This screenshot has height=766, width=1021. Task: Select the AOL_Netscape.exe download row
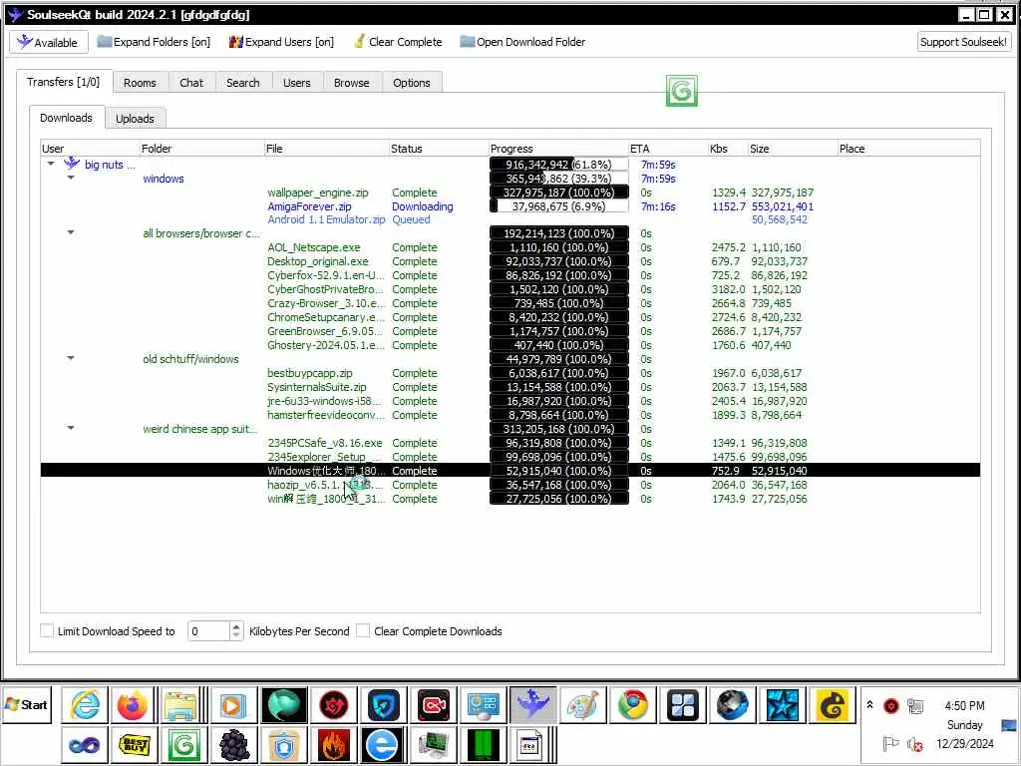[510, 247]
